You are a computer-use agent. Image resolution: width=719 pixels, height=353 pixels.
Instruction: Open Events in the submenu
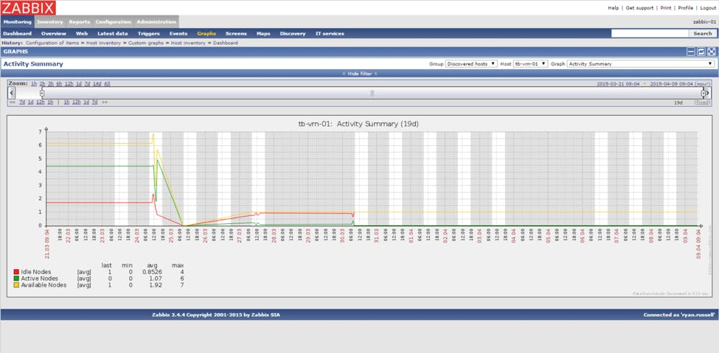[178, 33]
